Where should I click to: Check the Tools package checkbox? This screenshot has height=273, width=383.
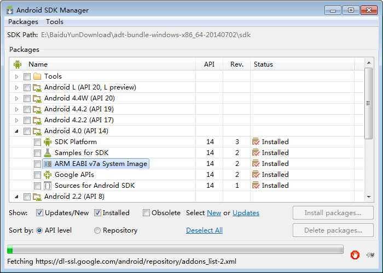[27, 76]
